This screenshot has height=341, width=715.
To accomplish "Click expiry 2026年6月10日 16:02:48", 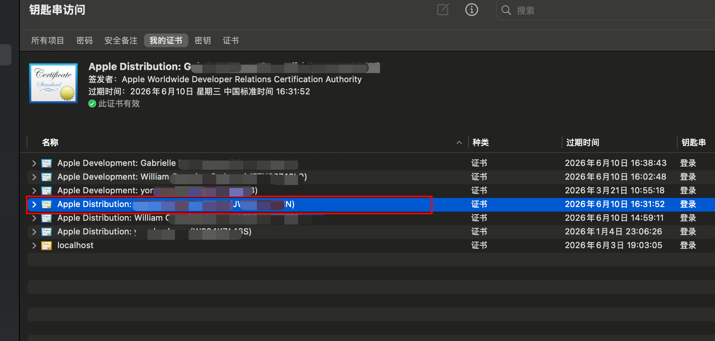I will (616, 177).
